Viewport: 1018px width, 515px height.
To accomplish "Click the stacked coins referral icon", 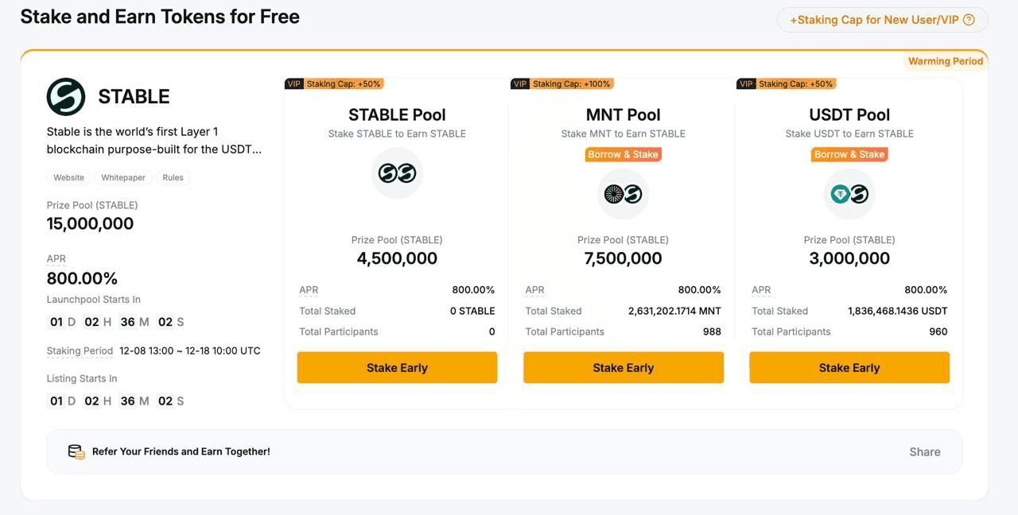I will (x=76, y=451).
